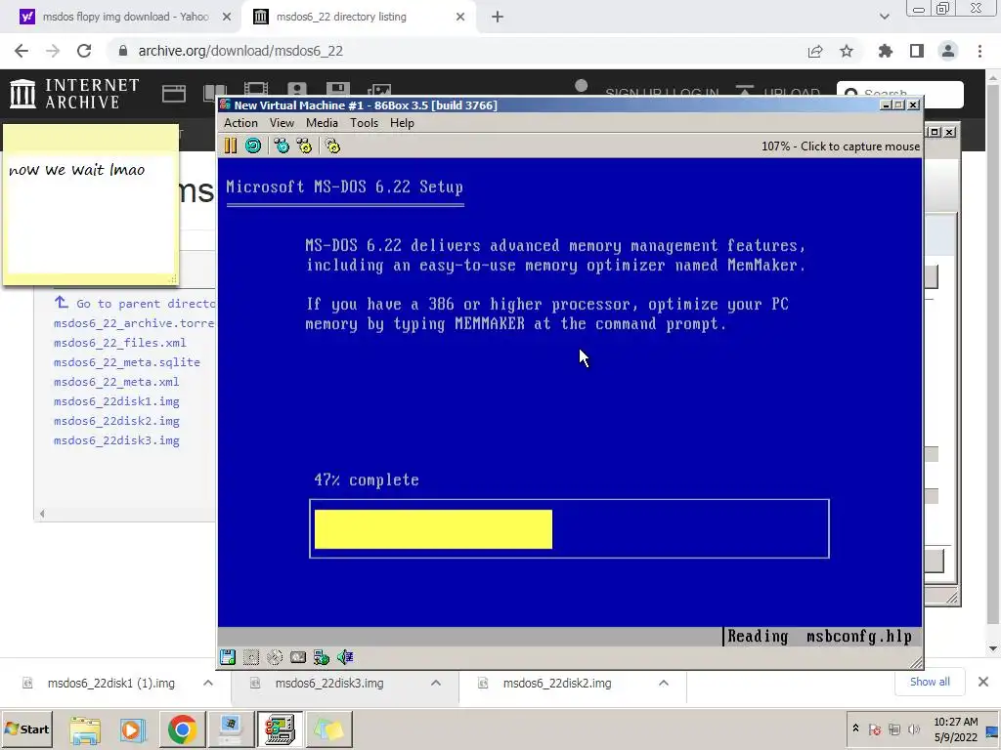Click the taskbar volume icon
The width and height of the screenshot is (1001, 750).
tap(914, 729)
